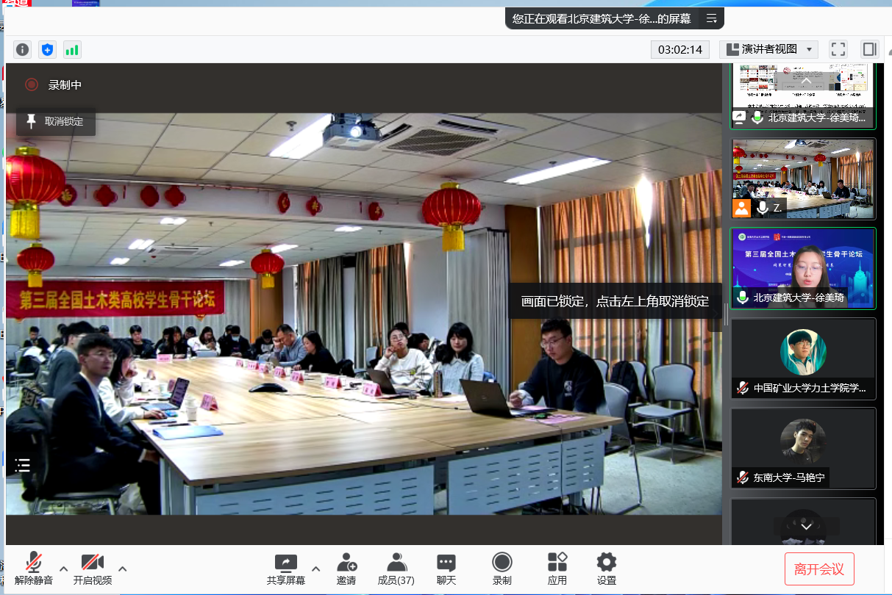Image resolution: width=892 pixels, height=595 pixels.
Task: Check the green network signal icon
Action: (x=72, y=49)
